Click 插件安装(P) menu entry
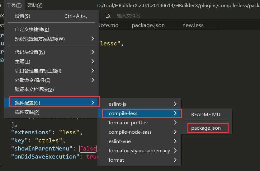The width and height of the screenshot is (260, 171). click(x=51, y=112)
